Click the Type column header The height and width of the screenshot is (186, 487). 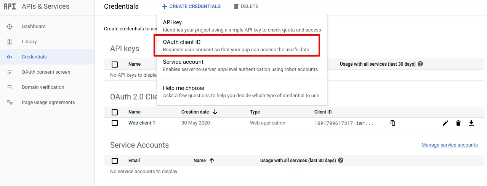pyautogui.click(x=255, y=112)
